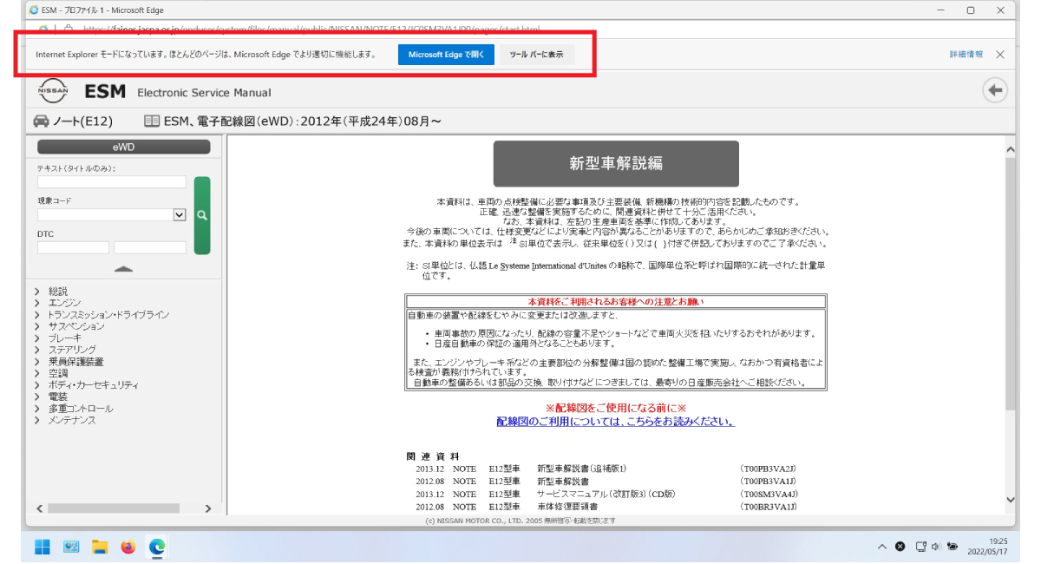The height and width of the screenshot is (564, 1041).
Task: Click the 本資料をご利用されるお客様への注意とお願い heading
Action: (616, 302)
